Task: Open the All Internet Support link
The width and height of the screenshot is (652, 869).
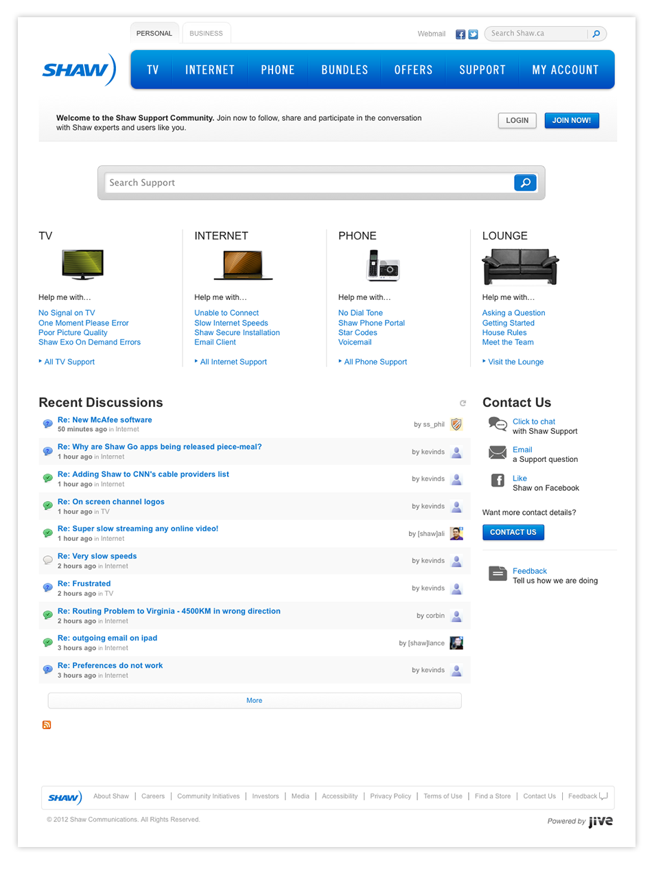Action: click(x=233, y=362)
